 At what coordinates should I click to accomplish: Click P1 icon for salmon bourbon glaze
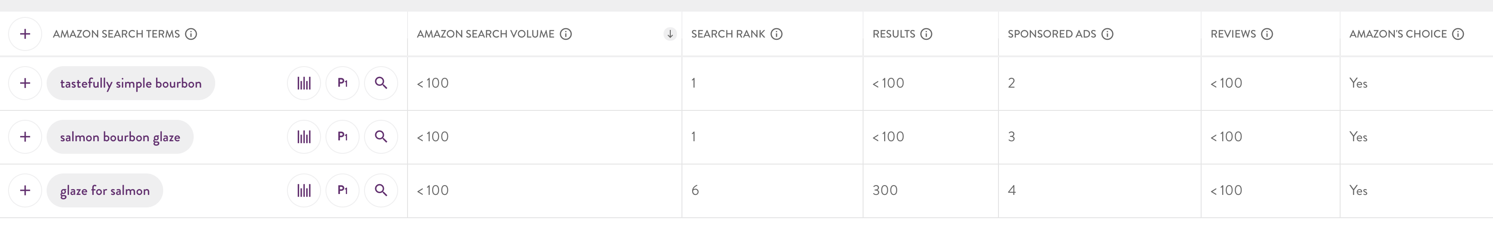(343, 137)
